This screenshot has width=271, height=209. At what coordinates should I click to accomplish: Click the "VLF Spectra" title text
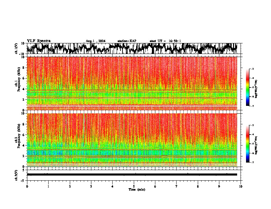[39, 41]
